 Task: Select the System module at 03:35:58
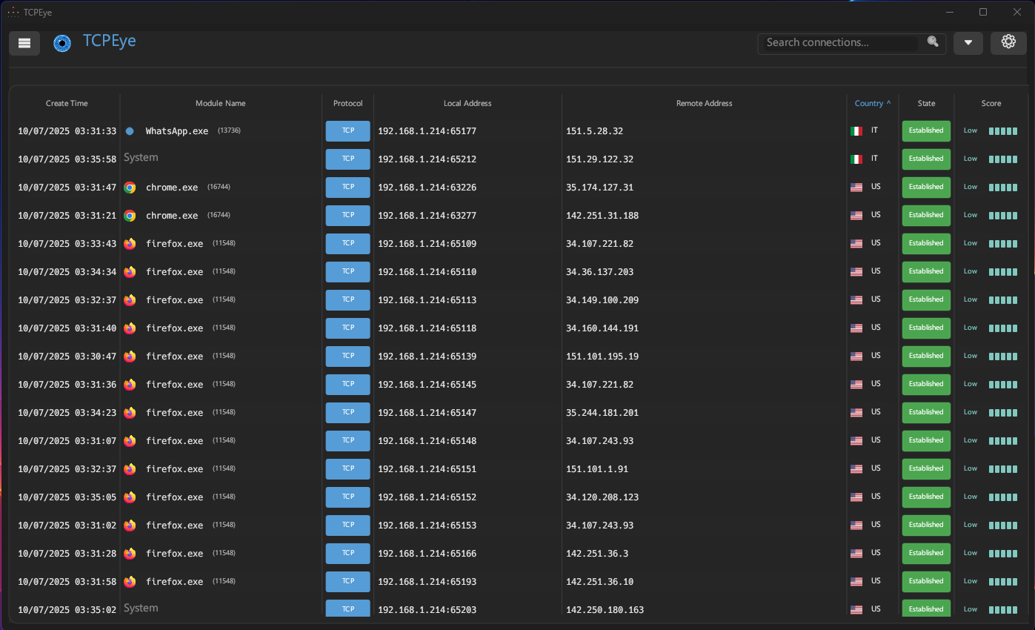click(x=141, y=158)
